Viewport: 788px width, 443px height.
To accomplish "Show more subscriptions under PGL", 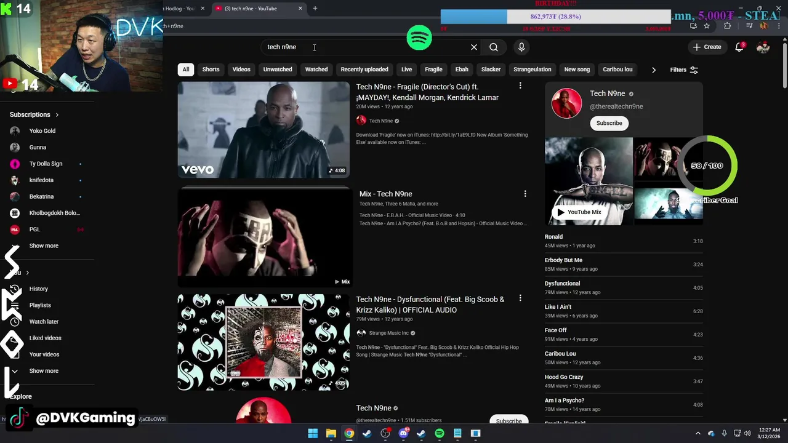I will click(44, 245).
